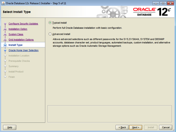Screen dimensions: 176x132
Task: Select the Advanced install radio button
Action: click(50, 34)
